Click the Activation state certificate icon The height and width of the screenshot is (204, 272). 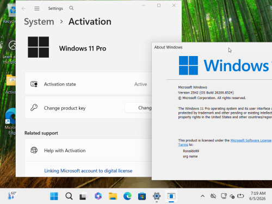(x=34, y=84)
